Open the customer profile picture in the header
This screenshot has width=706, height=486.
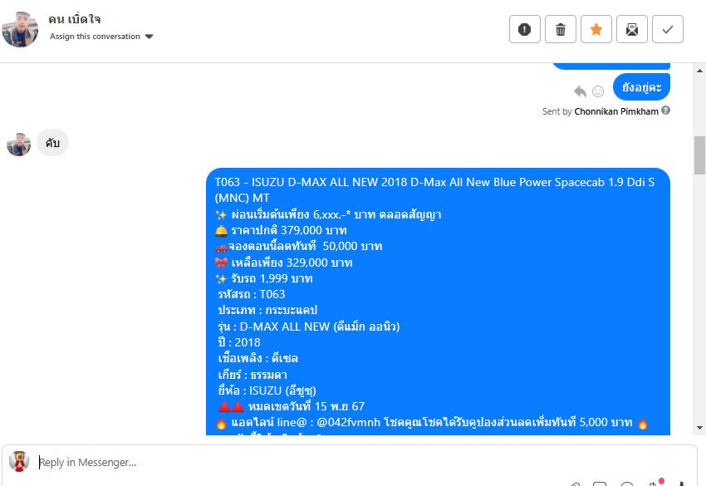point(20,29)
